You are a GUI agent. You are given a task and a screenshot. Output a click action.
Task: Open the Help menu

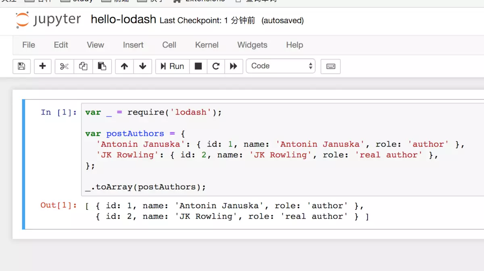294,45
